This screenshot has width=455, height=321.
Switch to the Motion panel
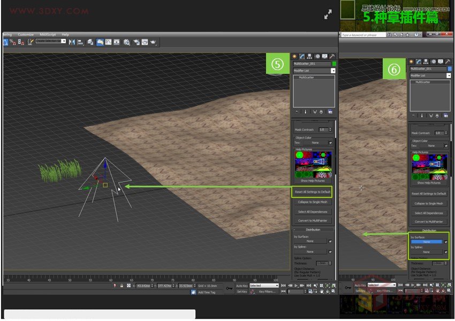pos(317,56)
